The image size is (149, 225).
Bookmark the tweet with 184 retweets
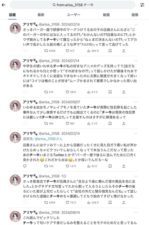[x=110, y=123]
